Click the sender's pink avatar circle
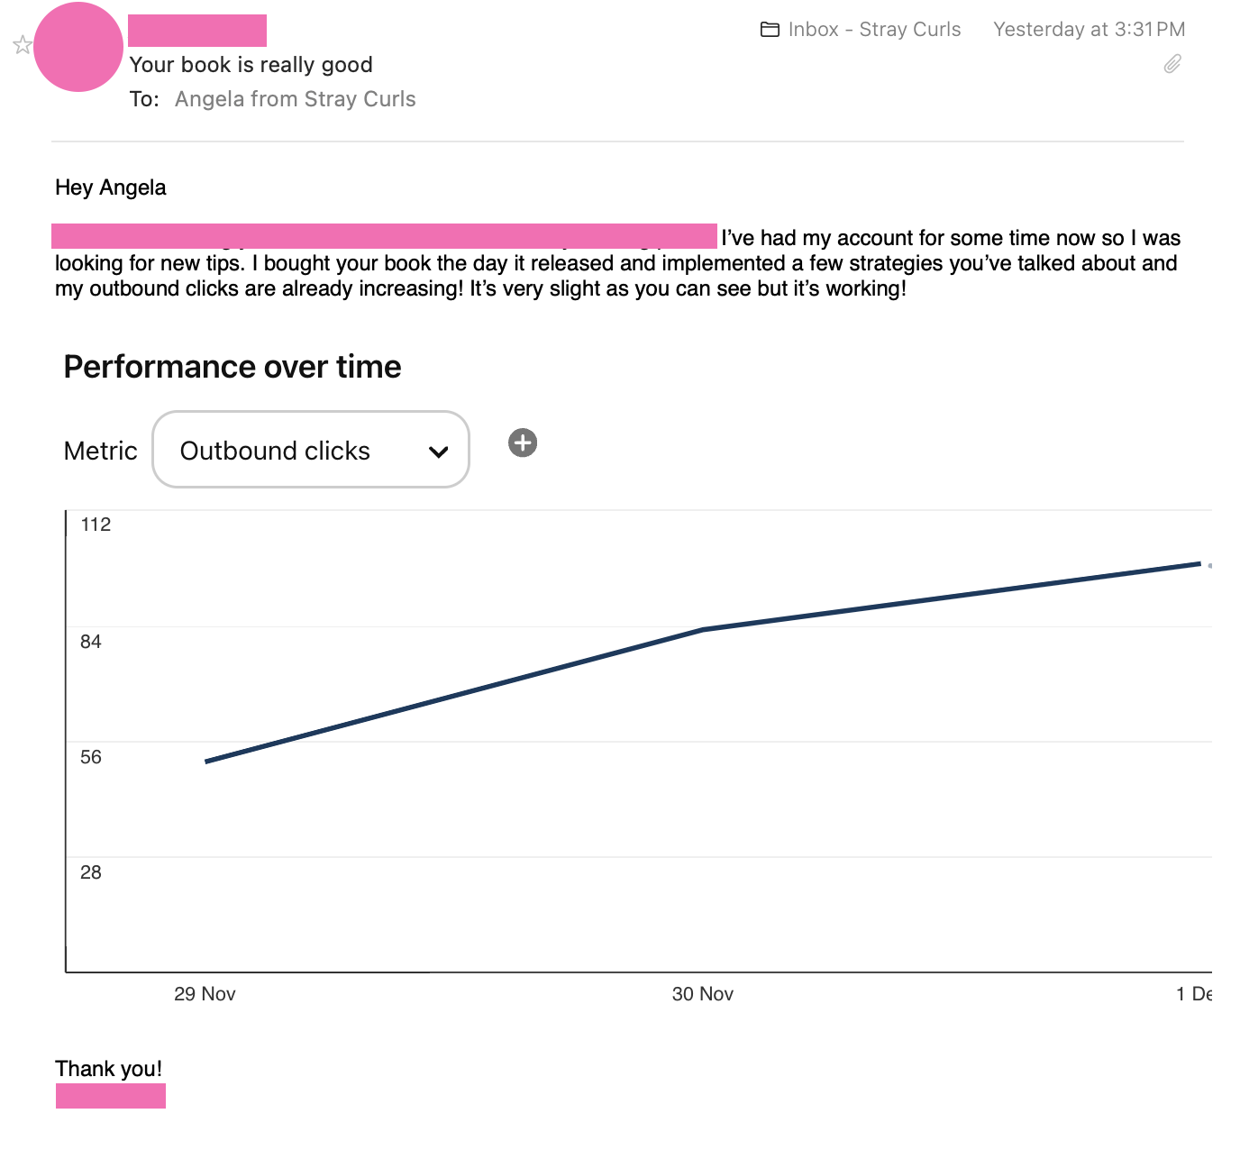 tap(78, 47)
